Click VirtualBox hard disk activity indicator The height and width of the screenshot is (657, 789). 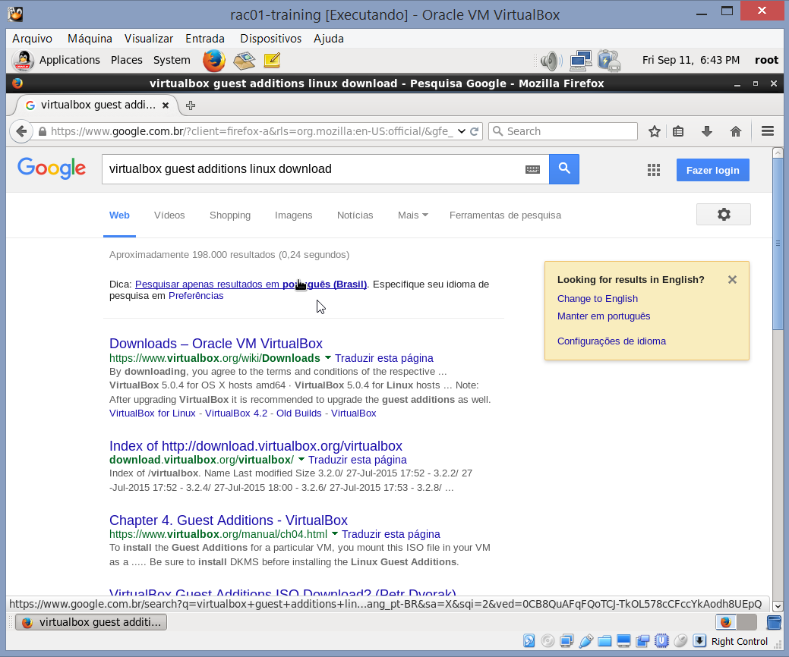click(529, 641)
